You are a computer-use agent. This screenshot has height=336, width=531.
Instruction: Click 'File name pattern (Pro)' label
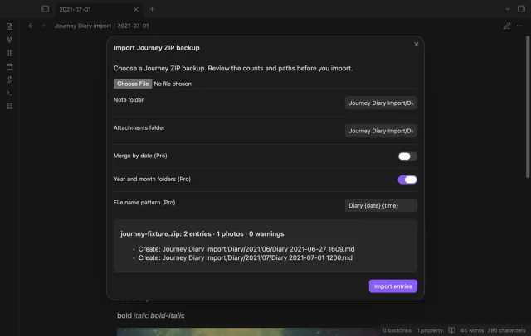(x=144, y=202)
